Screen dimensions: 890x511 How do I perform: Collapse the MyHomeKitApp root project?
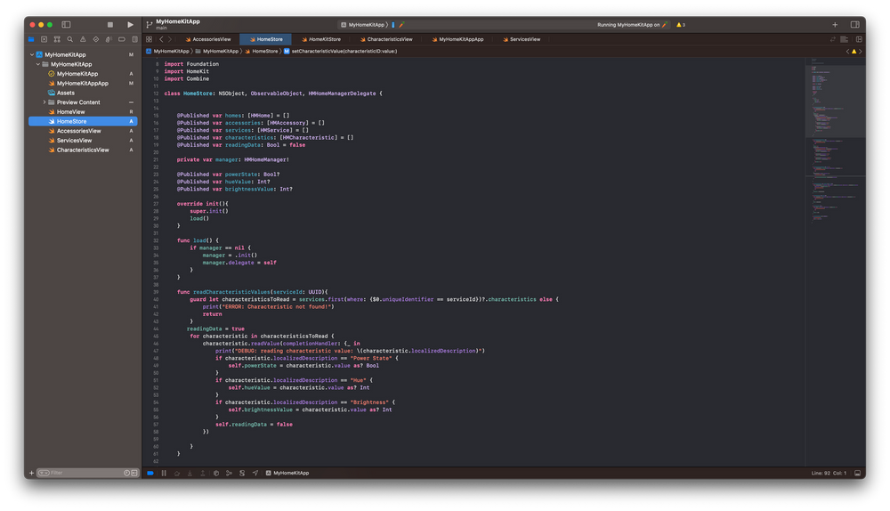[32, 54]
